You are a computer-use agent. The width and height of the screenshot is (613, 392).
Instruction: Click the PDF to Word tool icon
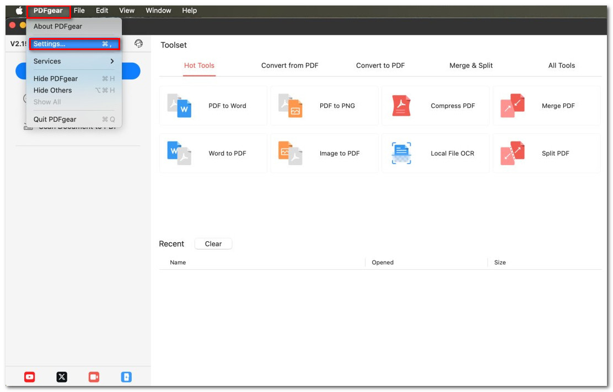click(x=179, y=106)
